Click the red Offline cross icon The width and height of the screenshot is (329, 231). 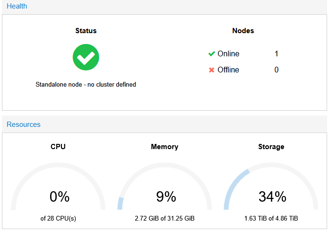(212, 70)
